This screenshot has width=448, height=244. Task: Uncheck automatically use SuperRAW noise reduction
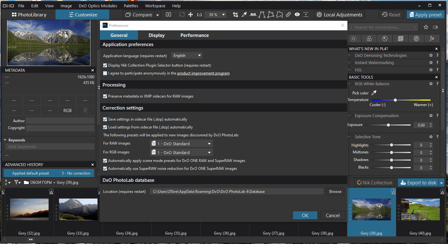[x=105, y=169]
